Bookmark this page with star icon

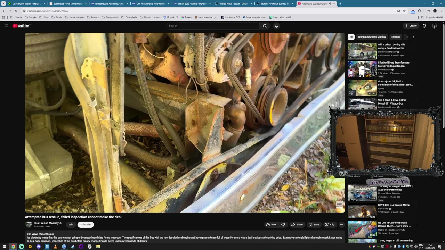click(x=404, y=11)
